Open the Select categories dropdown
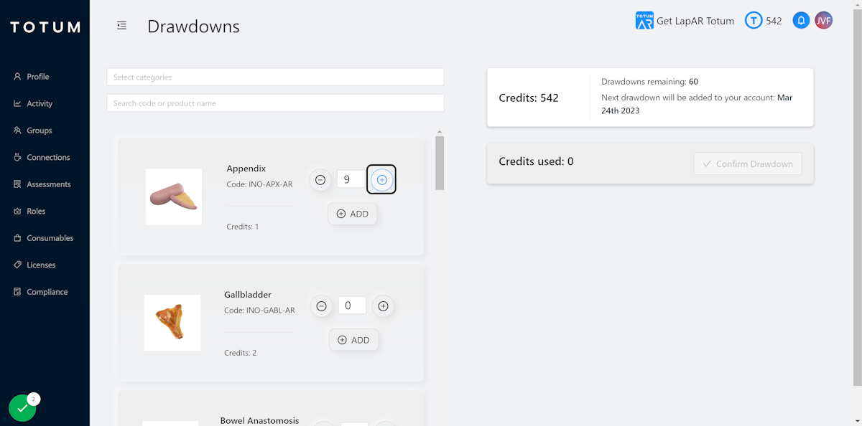Screen dimensions: 862x426 point(275,77)
